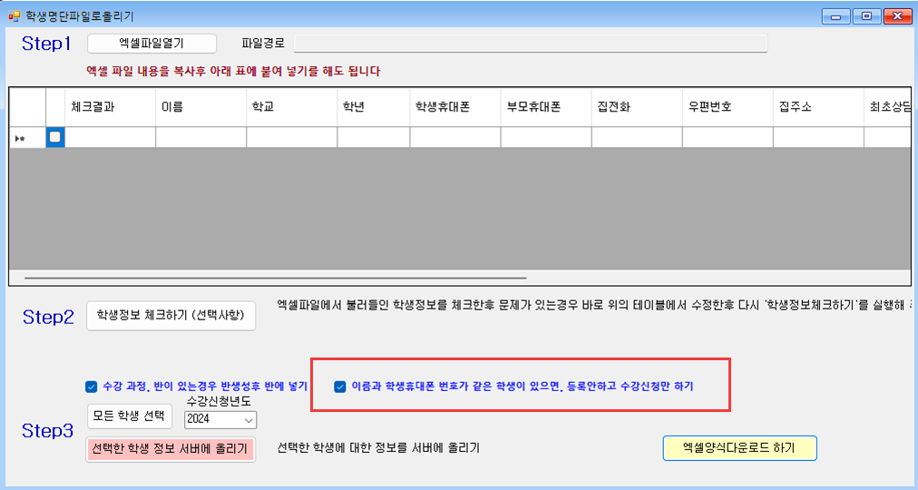Check the checkbox in the new grid row

click(55, 137)
